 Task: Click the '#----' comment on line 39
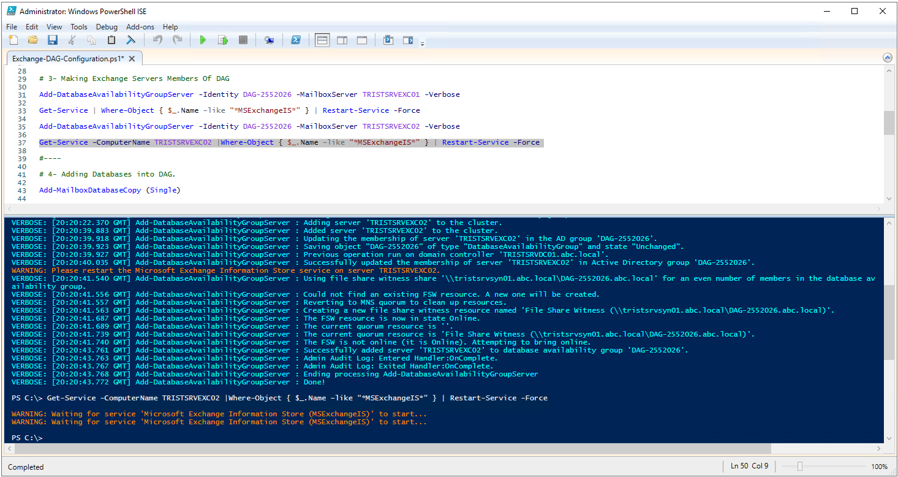click(50, 158)
